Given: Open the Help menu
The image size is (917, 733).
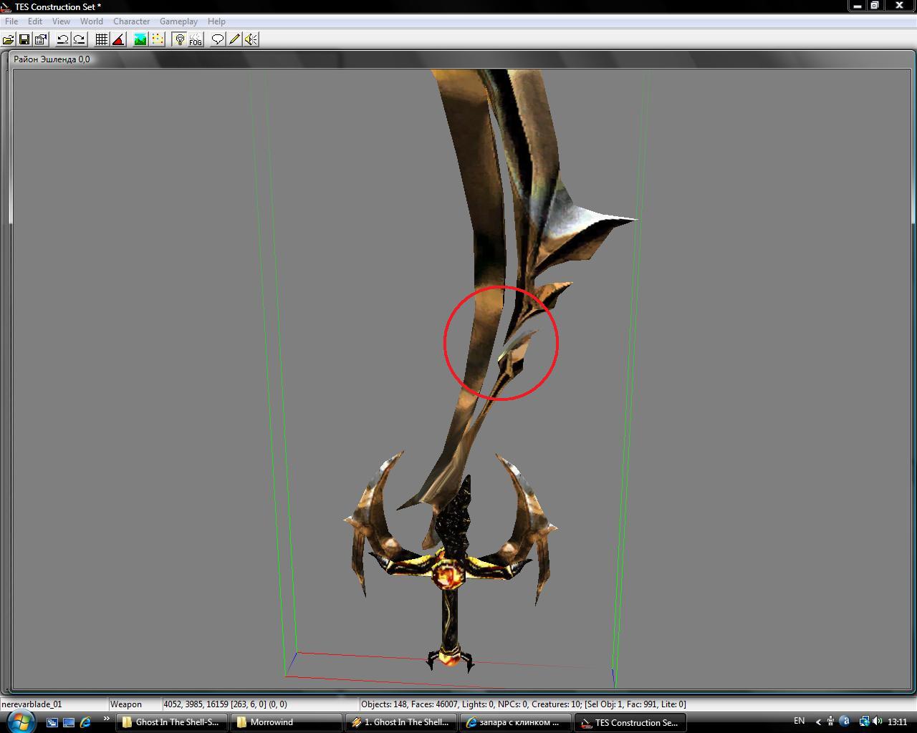Looking at the screenshot, I should (216, 21).
